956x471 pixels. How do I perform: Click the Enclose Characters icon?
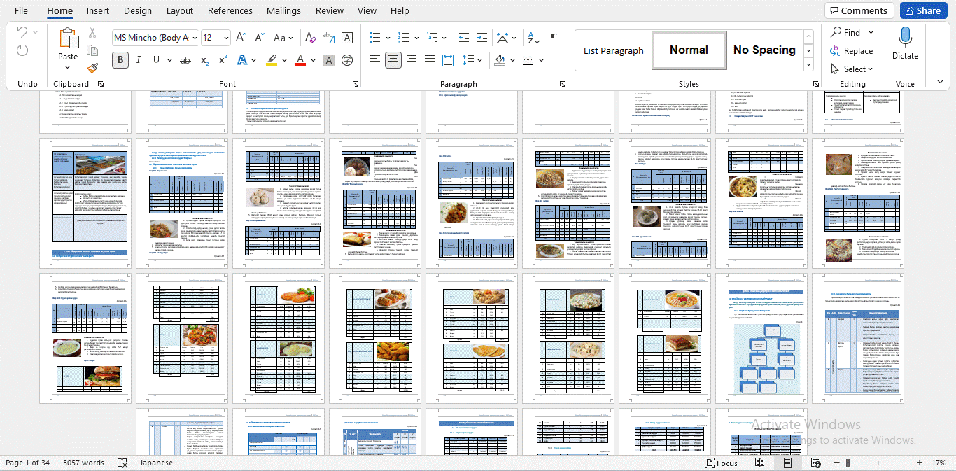pyautogui.click(x=346, y=60)
